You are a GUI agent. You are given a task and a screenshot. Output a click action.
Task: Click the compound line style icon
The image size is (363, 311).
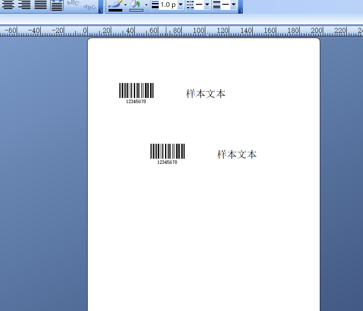pos(217,5)
